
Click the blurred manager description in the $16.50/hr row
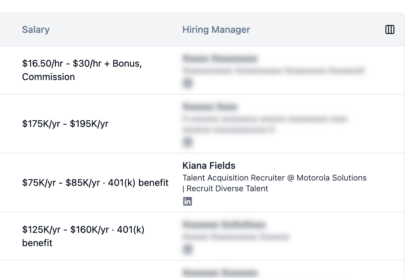coord(273,71)
